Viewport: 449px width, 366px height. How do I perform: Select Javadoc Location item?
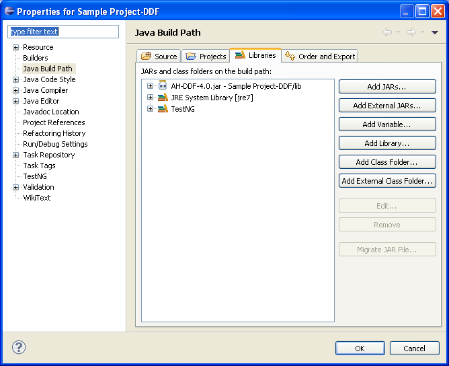51,112
